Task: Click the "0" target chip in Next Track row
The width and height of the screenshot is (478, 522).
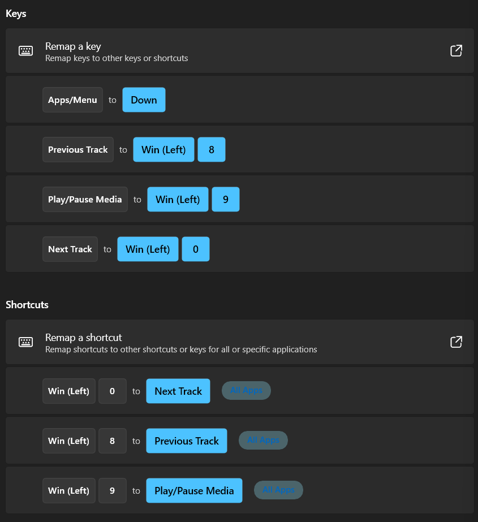Action: 196,249
